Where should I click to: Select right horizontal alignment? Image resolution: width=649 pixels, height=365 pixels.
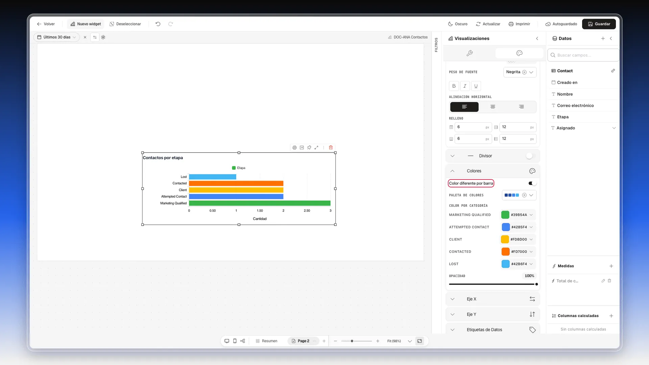click(x=522, y=107)
